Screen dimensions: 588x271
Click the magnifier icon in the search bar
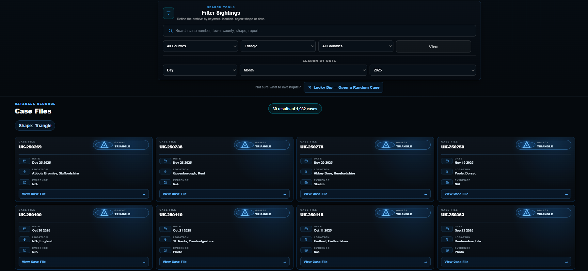click(x=170, y=31)
